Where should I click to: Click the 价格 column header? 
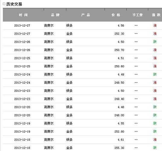point(116,15)
